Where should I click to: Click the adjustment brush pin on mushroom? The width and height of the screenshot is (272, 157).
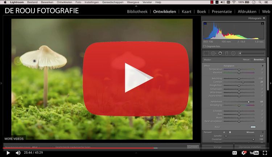[34, 61]
